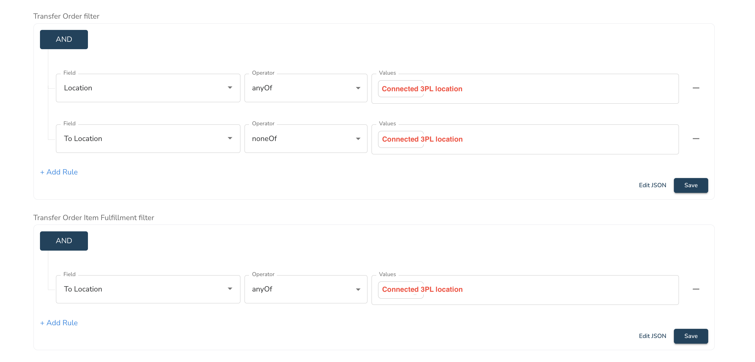The image size is (755, 362).
Task: Remove the Location anyOf rule
Action: pos(696,88)
